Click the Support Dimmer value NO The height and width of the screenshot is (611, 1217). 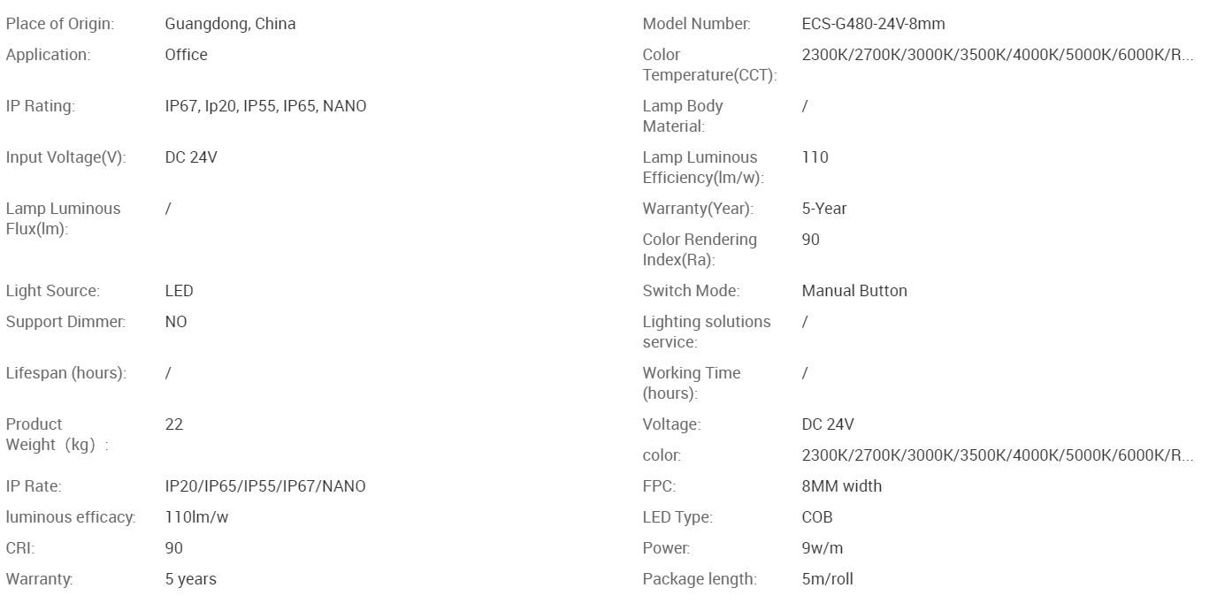coord(176,322)
